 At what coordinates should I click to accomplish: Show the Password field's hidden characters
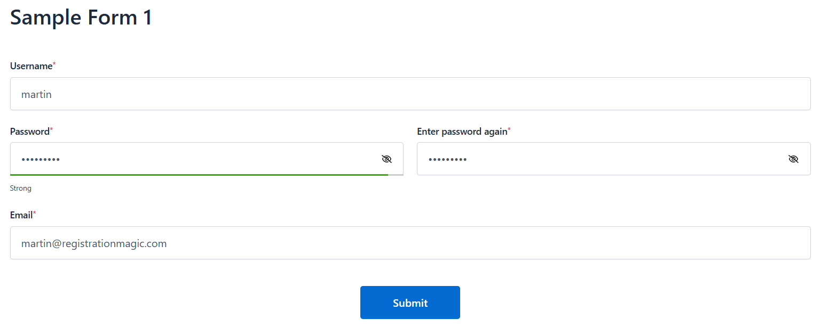386,159
